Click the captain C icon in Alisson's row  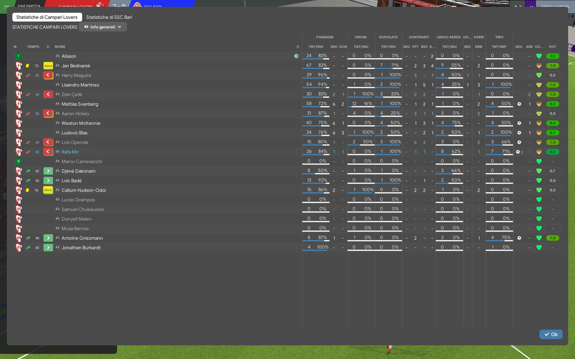tap(296, 56)
